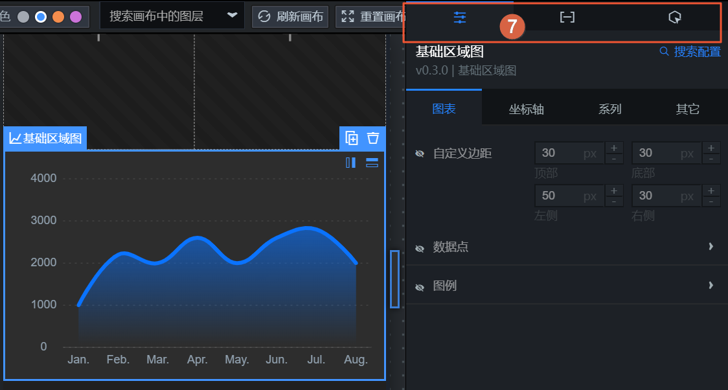Click the copy icon on 基础区域图 widget
This screenshot has width=728, height=390.
352,138
